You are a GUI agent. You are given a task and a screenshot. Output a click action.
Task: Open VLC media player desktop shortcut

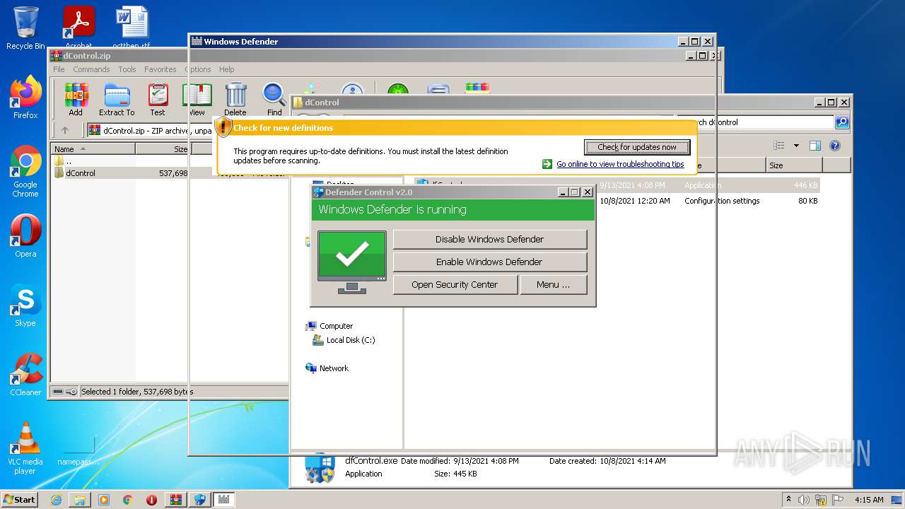(25, 448)
